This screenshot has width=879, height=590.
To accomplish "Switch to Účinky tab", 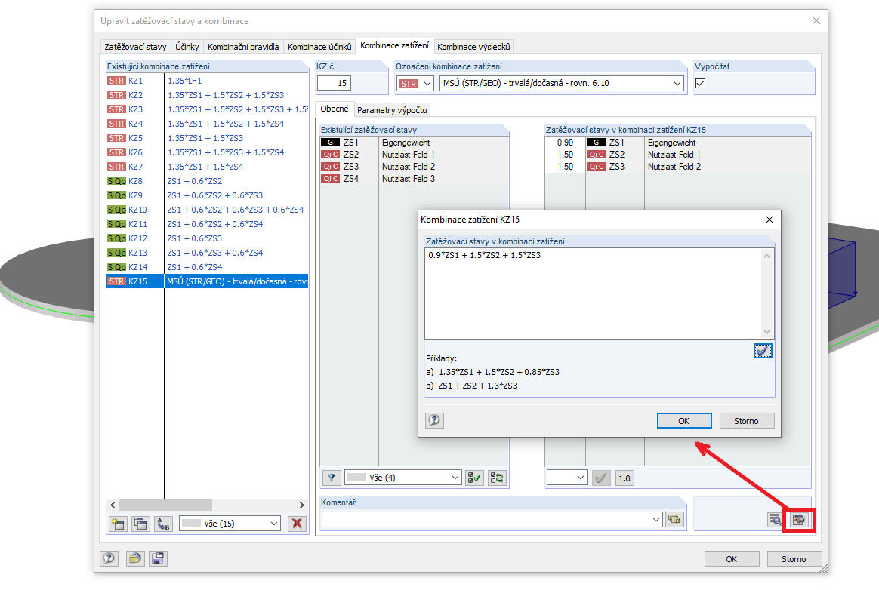I will point(187,47).
